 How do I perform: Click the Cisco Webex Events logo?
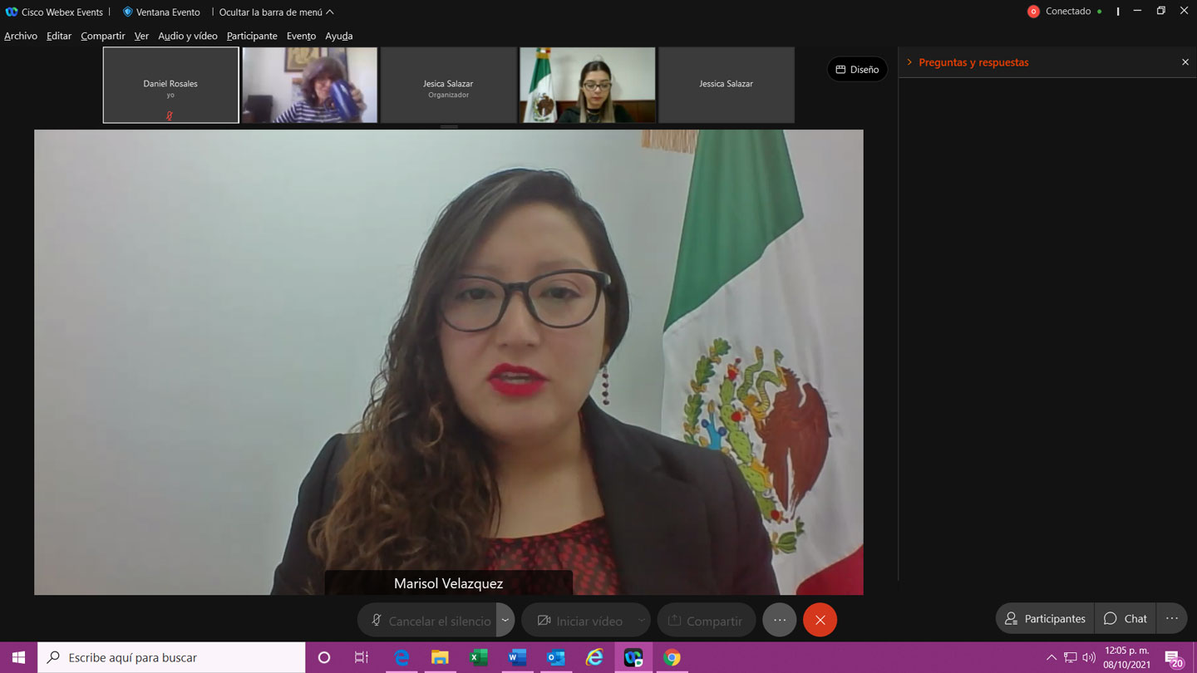(12, 12)
